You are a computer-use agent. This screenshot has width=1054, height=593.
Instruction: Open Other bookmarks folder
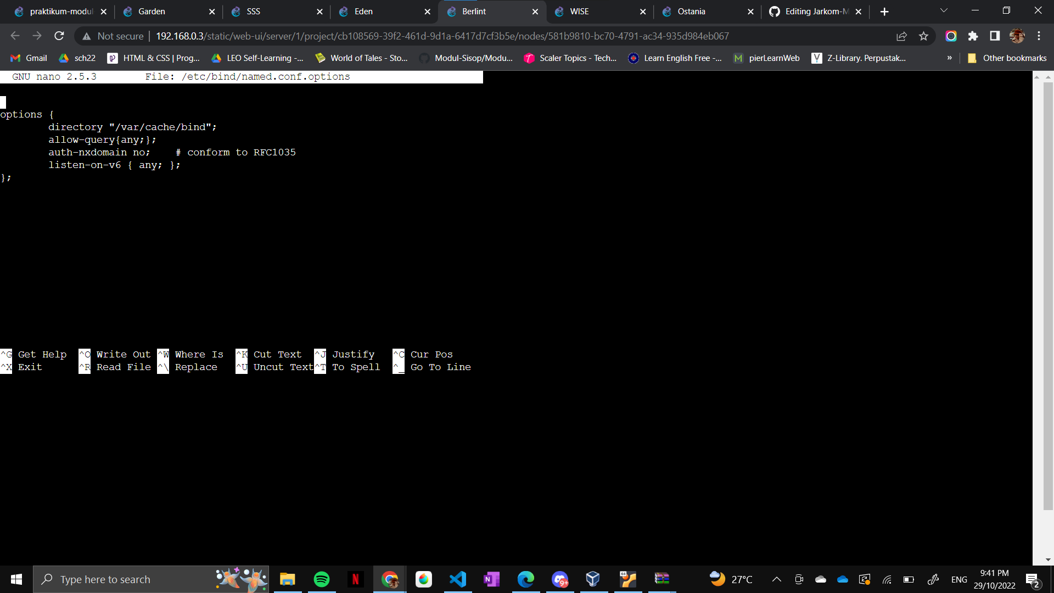[x=1007, y=58]
